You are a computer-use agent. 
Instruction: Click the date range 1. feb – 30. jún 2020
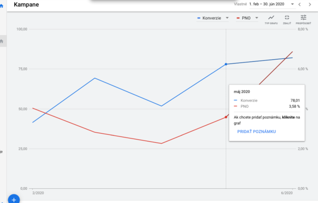[267, 4]
